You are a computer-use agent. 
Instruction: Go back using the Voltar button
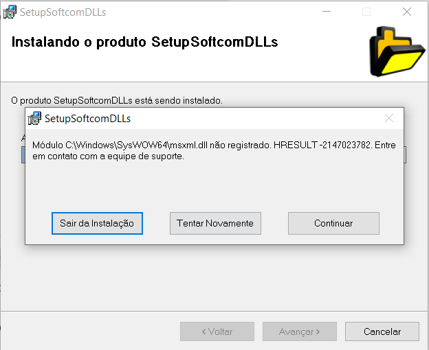pos(217,331)
